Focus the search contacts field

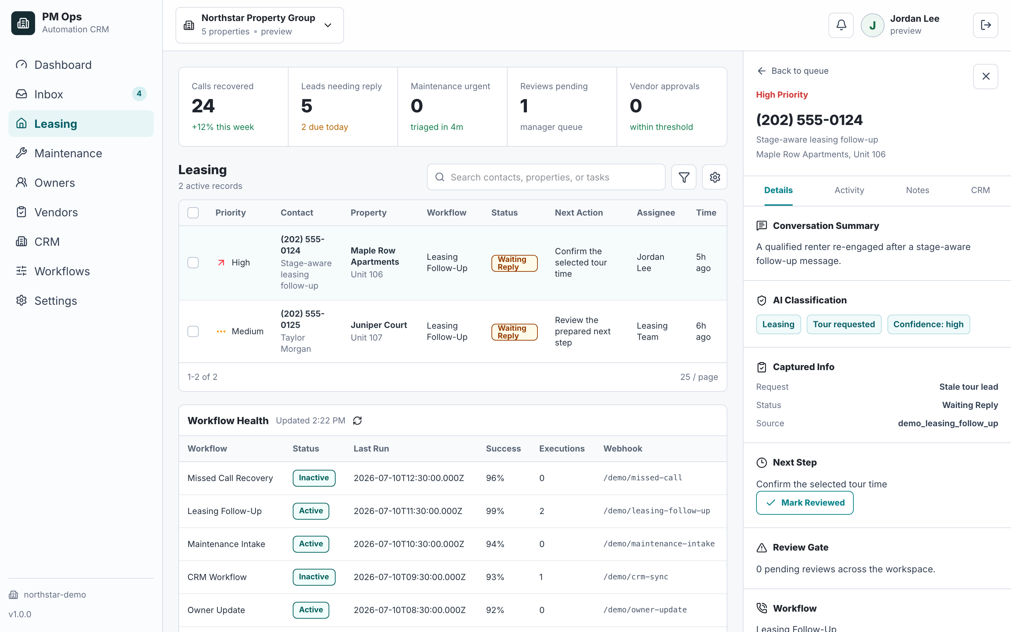pos(546,177)
